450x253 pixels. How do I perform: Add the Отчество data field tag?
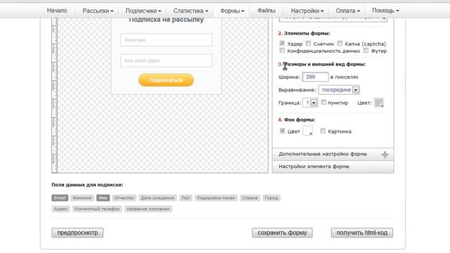click(124, 198)
